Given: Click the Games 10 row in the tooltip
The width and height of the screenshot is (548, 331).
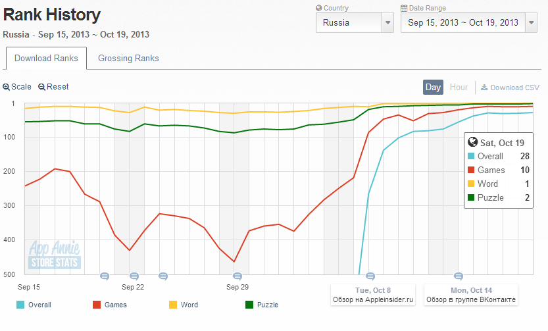Looking at the screenshot, I should [499, 170].
